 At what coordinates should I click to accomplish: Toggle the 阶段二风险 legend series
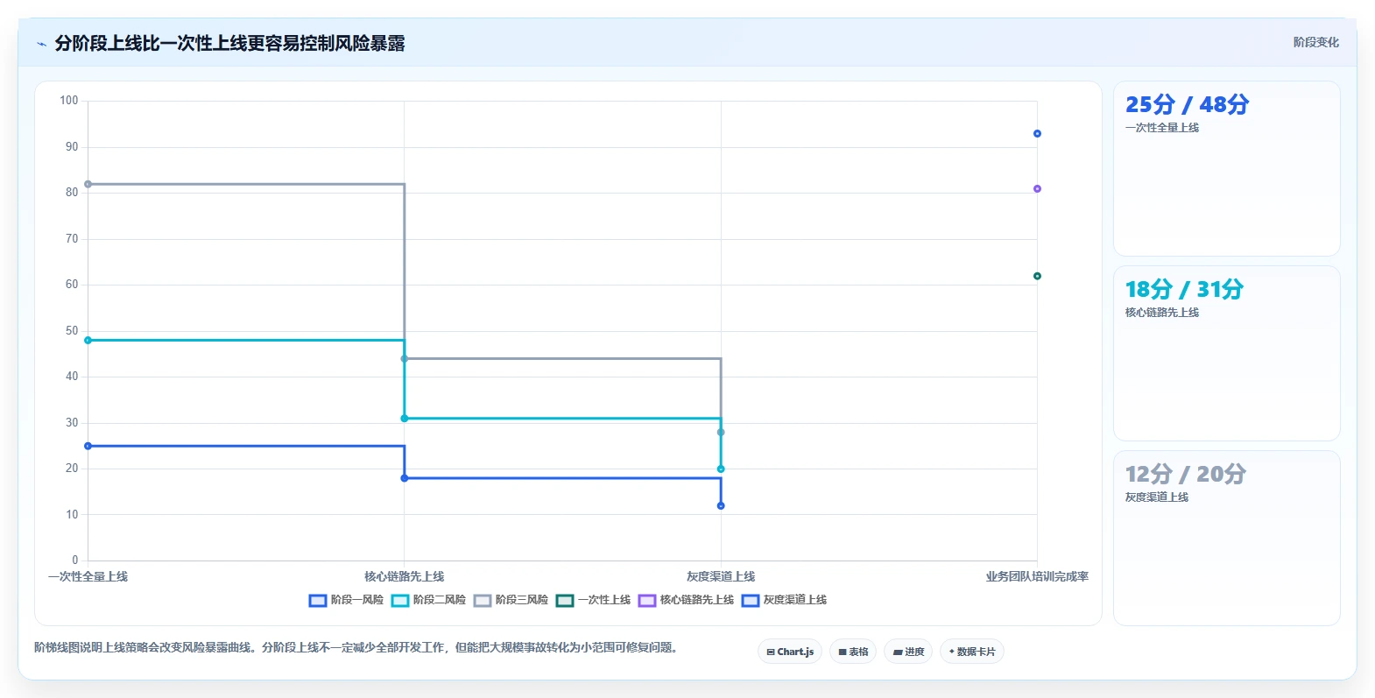[x=429, y=600]
